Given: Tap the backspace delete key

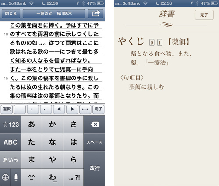Looking at the screenshot, I should coord(94,124).
